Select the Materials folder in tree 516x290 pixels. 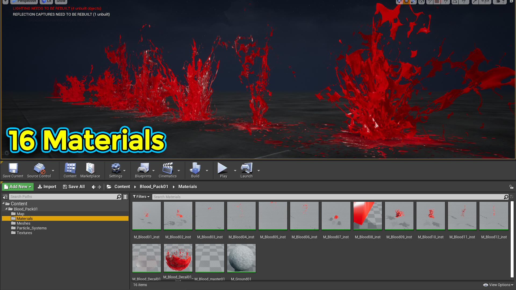pos(24,219)
